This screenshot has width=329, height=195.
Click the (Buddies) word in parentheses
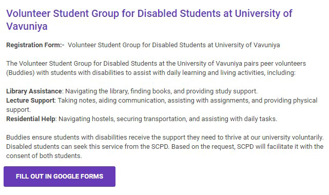tap(21, 73)
